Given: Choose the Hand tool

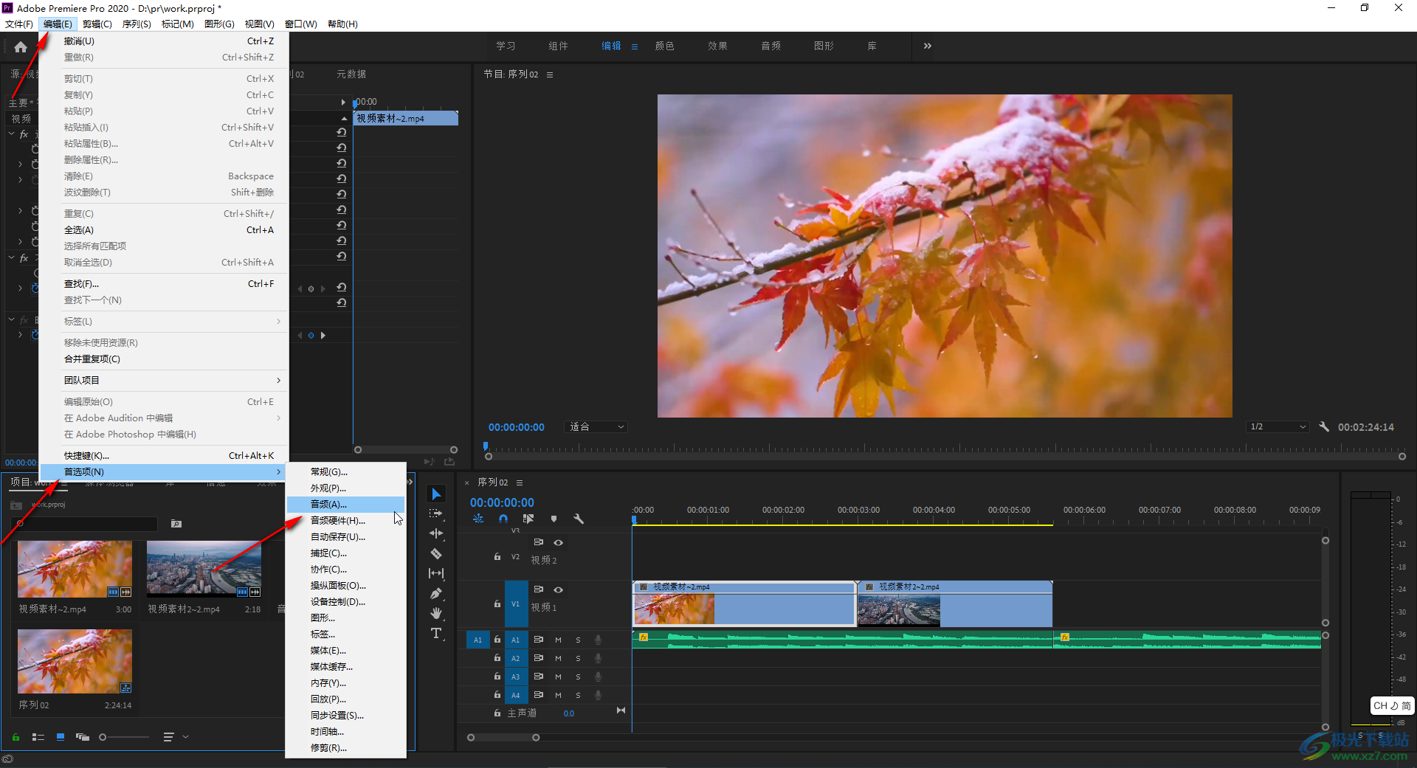Looking at the screenshot, I should tap(436, 613).
